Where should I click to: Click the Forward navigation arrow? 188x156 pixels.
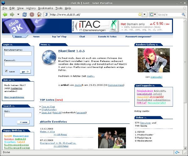(12, 14)
